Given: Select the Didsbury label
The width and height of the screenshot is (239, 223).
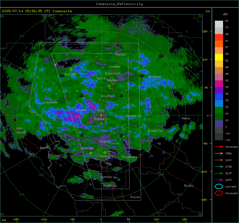Looking at the screenshot, I should tap(100, 119).
